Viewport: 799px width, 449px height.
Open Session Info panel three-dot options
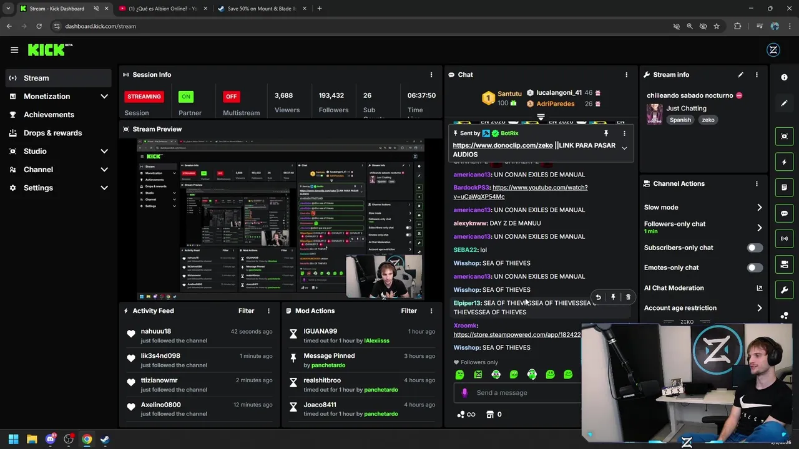[431, 75]
